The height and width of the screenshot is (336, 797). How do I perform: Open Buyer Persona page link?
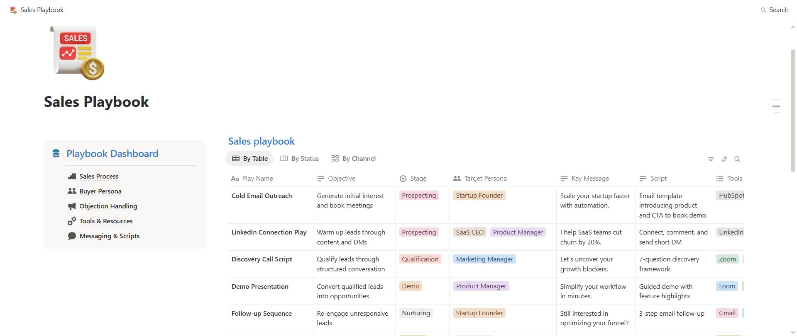100,191
